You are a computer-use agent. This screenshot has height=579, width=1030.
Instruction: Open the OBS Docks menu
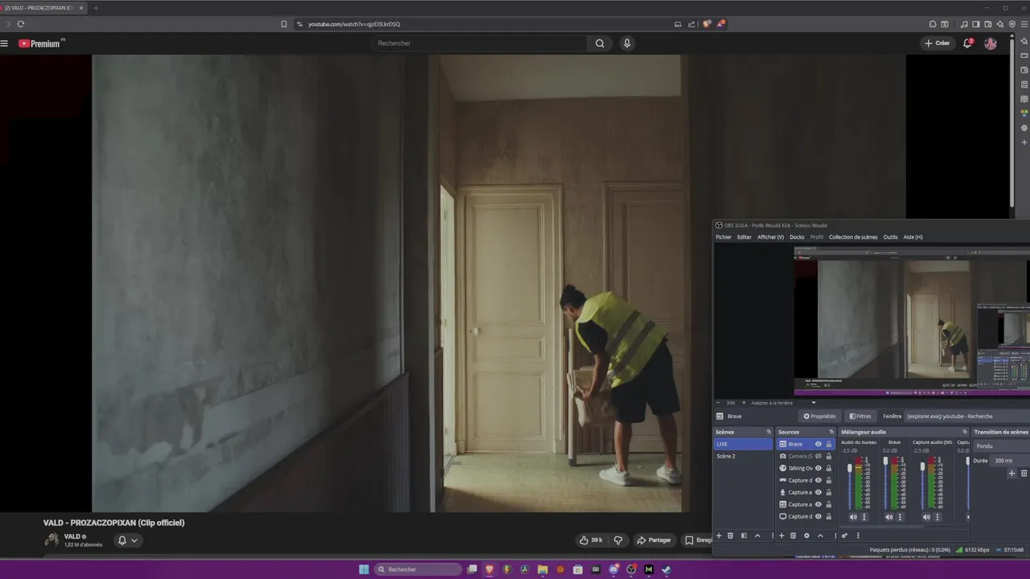click(x=797, y=237)
